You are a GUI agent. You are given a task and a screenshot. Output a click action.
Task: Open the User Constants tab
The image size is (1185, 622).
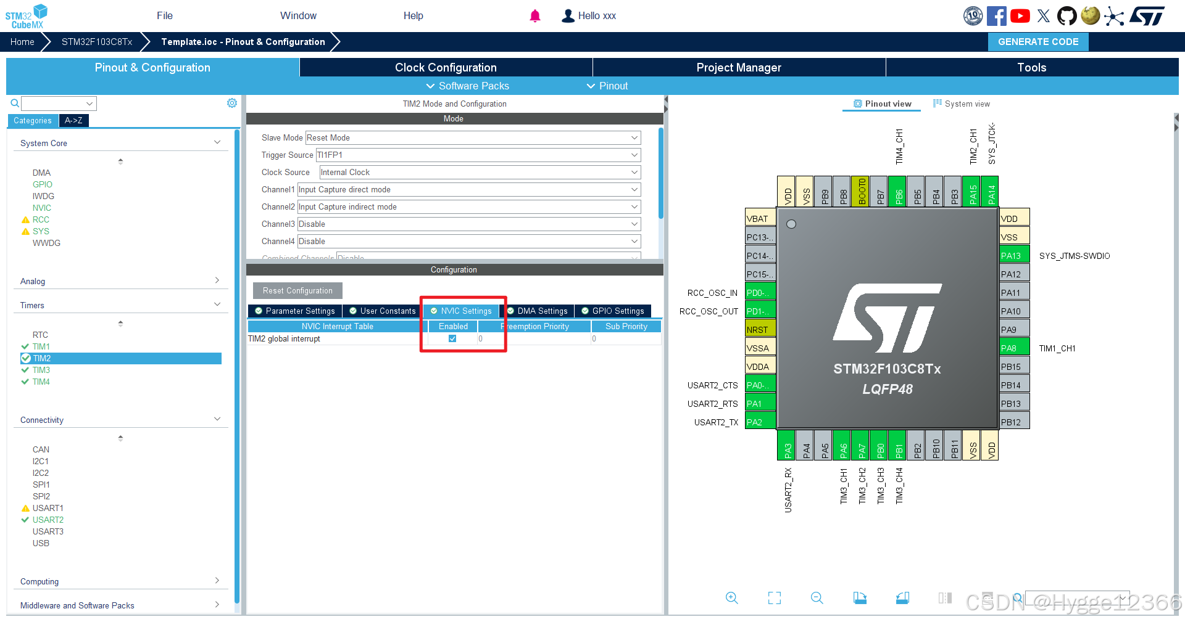[383, 311]
